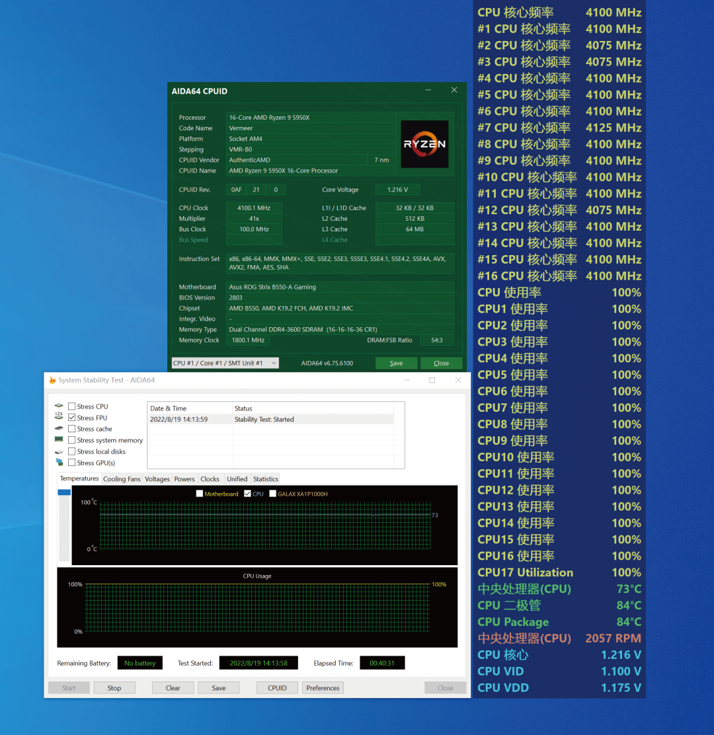Open the CPU #1 / Core #1 / SMT Unit dropdown
The width and height of the screenshot is (714, 735).
(x=225, y=364)
